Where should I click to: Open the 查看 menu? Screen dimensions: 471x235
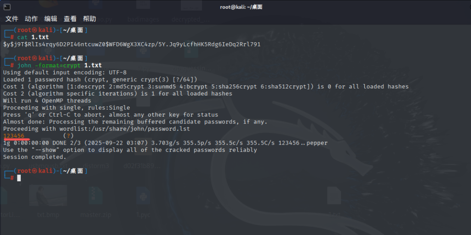point(70,19)
